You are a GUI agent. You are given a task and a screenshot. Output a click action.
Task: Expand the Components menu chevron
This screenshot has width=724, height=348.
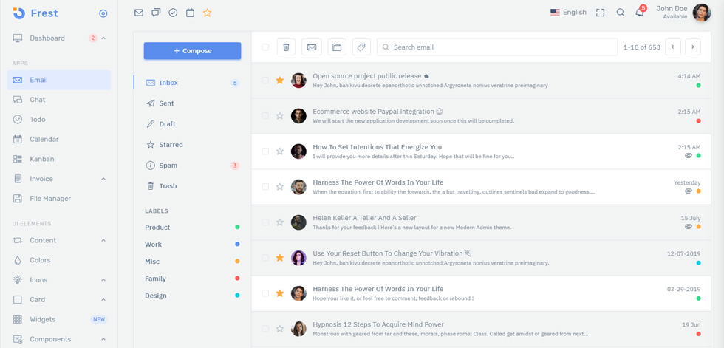tap(103, 340)
